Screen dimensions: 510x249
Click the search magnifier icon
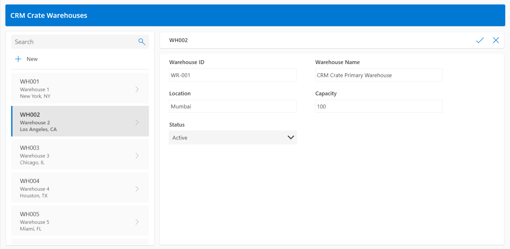142,41
